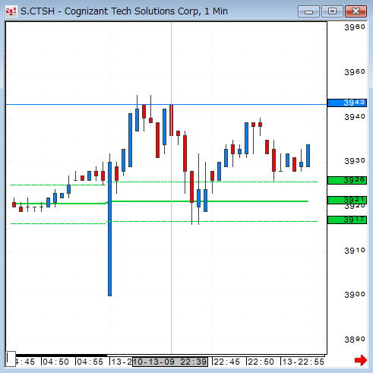Click the blue horizontal line at 3943
This screenshot has width=373, height=373.
click(x=166, y=104)
